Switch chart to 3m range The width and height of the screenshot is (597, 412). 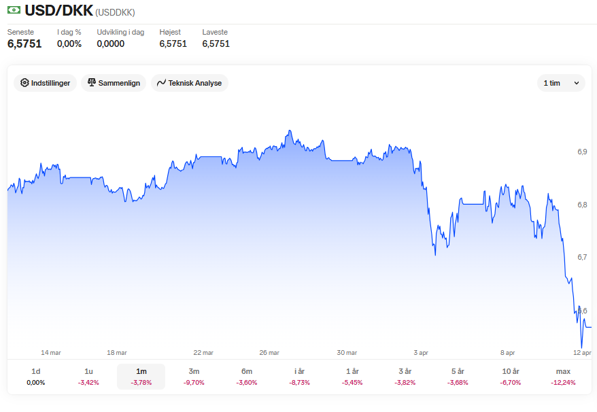[x=194, y=377]
